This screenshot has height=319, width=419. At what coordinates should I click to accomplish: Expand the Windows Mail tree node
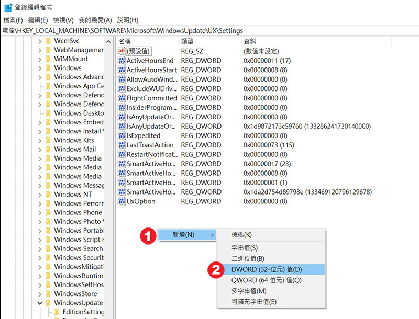(40, 150)
